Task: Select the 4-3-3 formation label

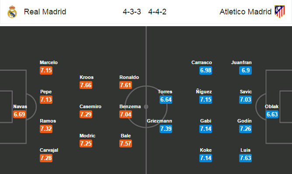Action: click(x=132, y=12)
